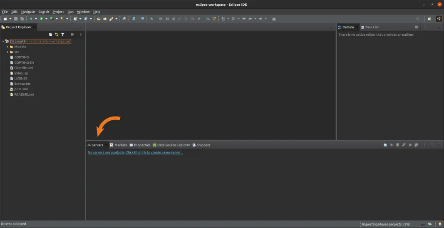Open the Back history dropdown arrow
This screenshot has width=444, height=228.
click(x=255, y=19)
